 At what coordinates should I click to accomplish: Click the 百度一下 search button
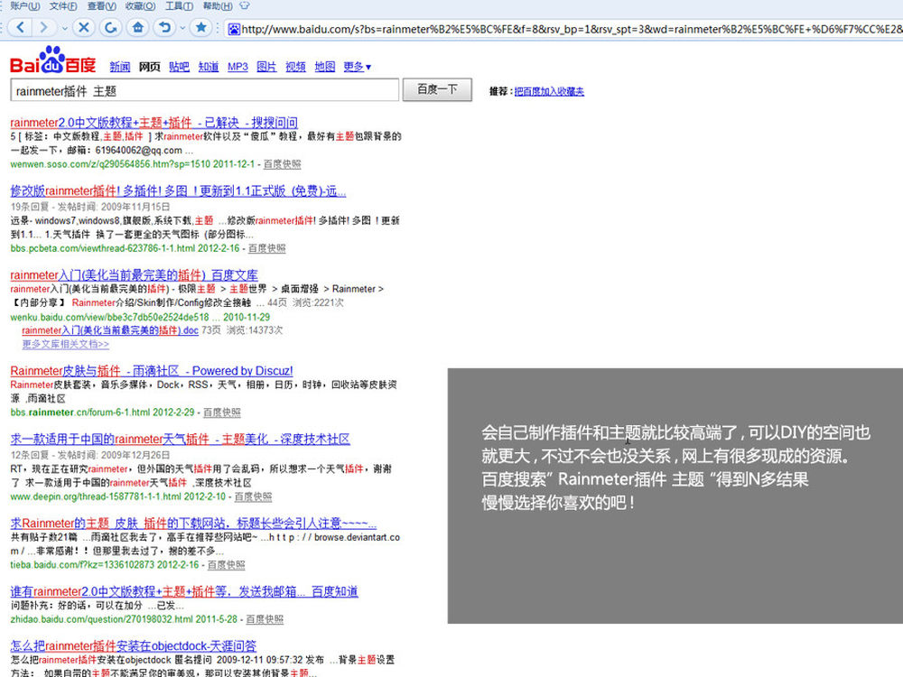[x=438, y=89]
